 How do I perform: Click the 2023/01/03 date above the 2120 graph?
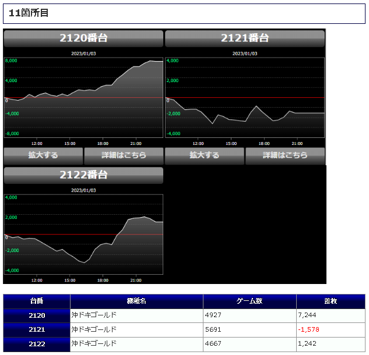click(83, 54)
